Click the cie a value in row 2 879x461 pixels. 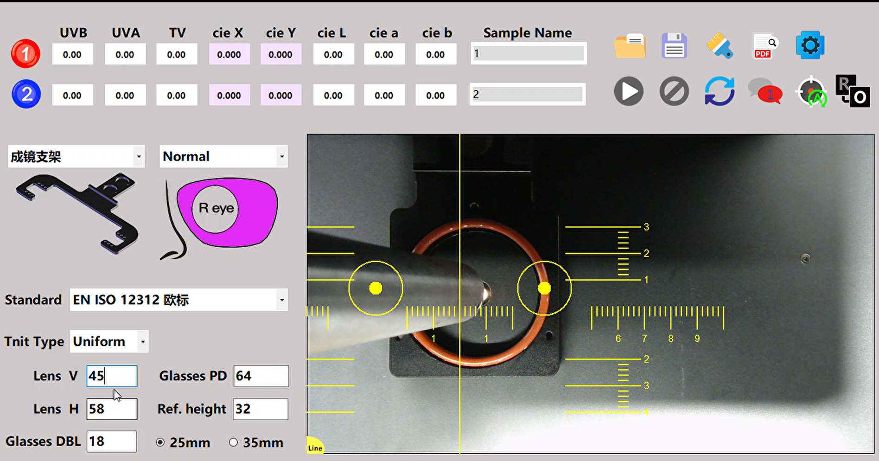pos(384,95)
